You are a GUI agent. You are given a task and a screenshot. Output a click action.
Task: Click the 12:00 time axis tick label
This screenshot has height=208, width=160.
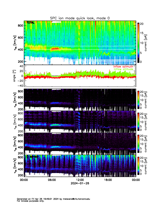pyautogui.click(x=80, y=180)
